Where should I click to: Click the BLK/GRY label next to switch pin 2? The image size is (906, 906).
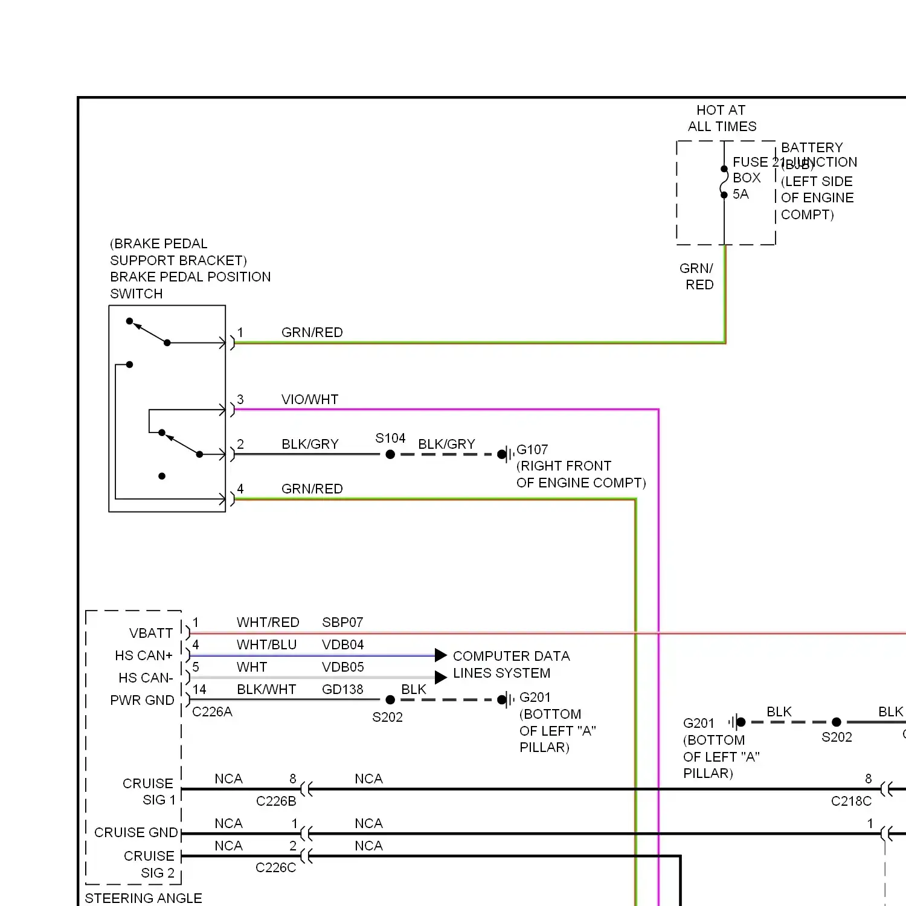tap(310, 444)
